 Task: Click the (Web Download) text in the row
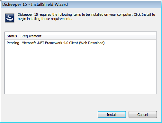pyautogui.click(x=92, y=43)
